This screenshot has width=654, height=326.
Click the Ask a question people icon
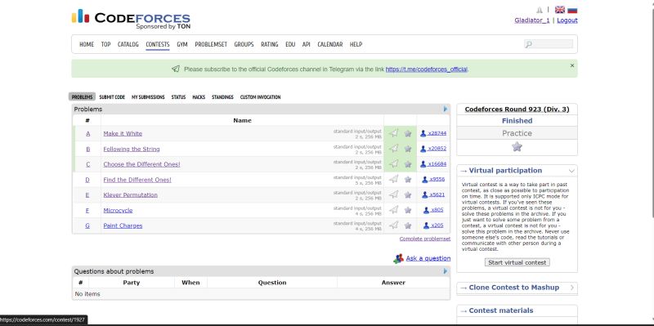398,258
